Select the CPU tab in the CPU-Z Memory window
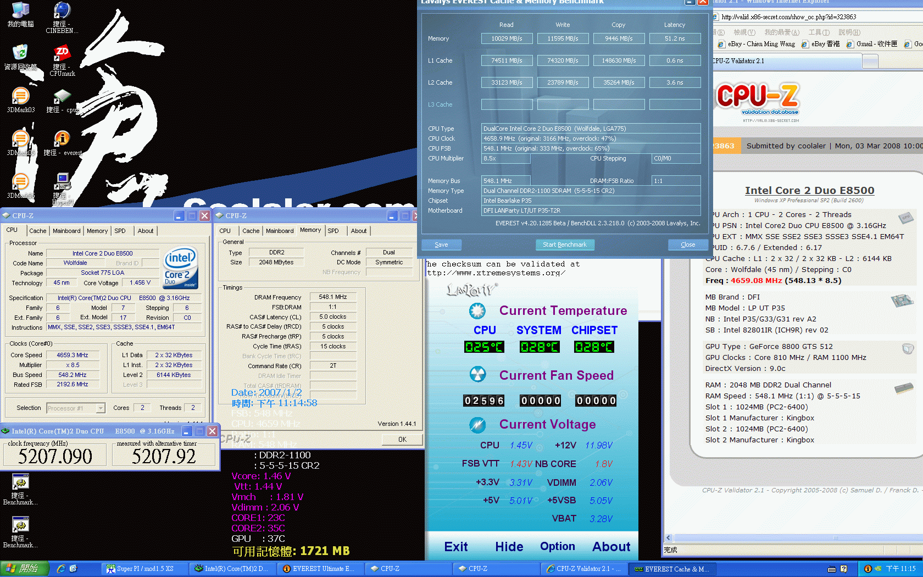Screen dimensions: 923x577 coord(225,231)
